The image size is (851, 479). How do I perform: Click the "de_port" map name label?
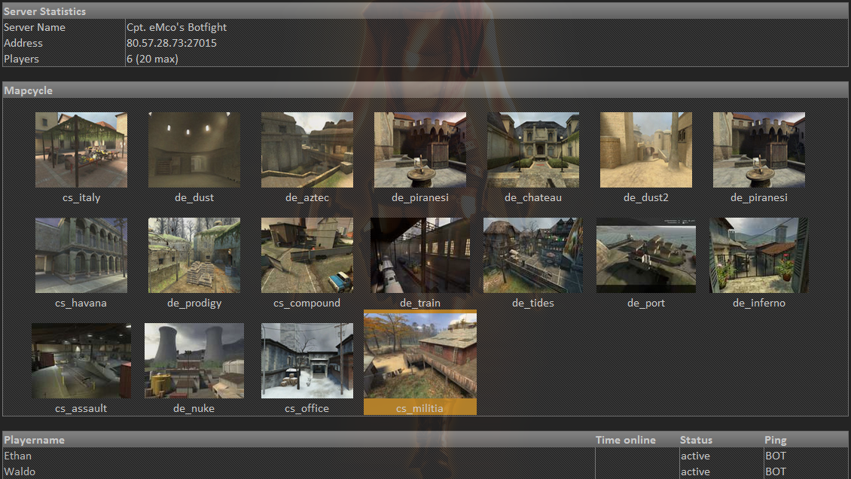coord(646,303)
